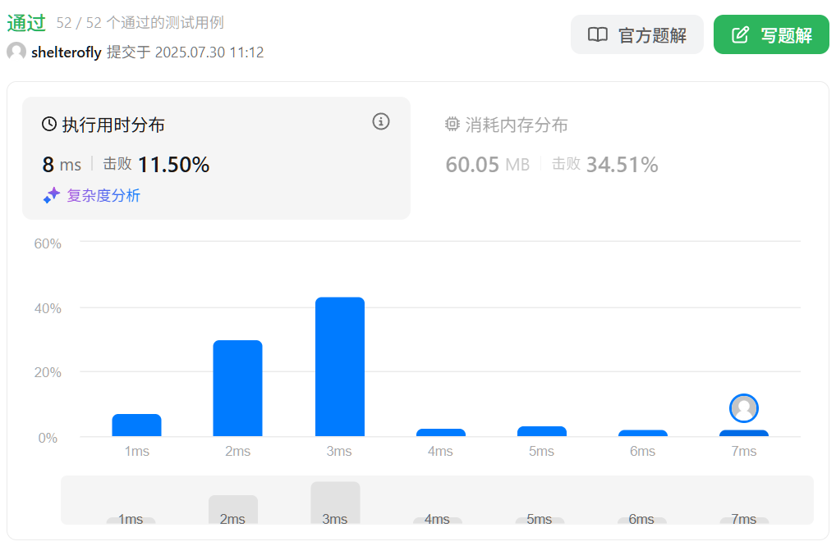Select the 3ms bar in the chart

[x=340, y=366]
